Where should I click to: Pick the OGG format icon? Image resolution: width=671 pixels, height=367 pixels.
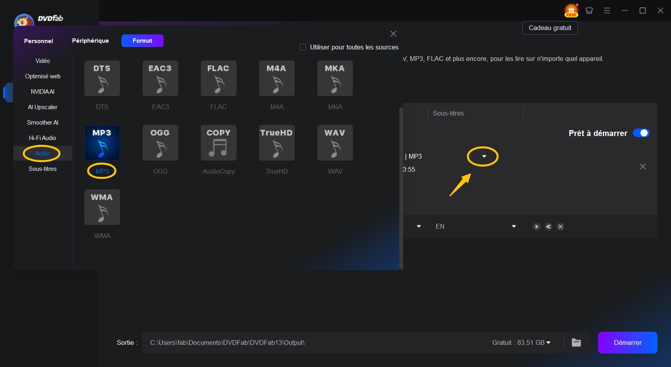160,143
